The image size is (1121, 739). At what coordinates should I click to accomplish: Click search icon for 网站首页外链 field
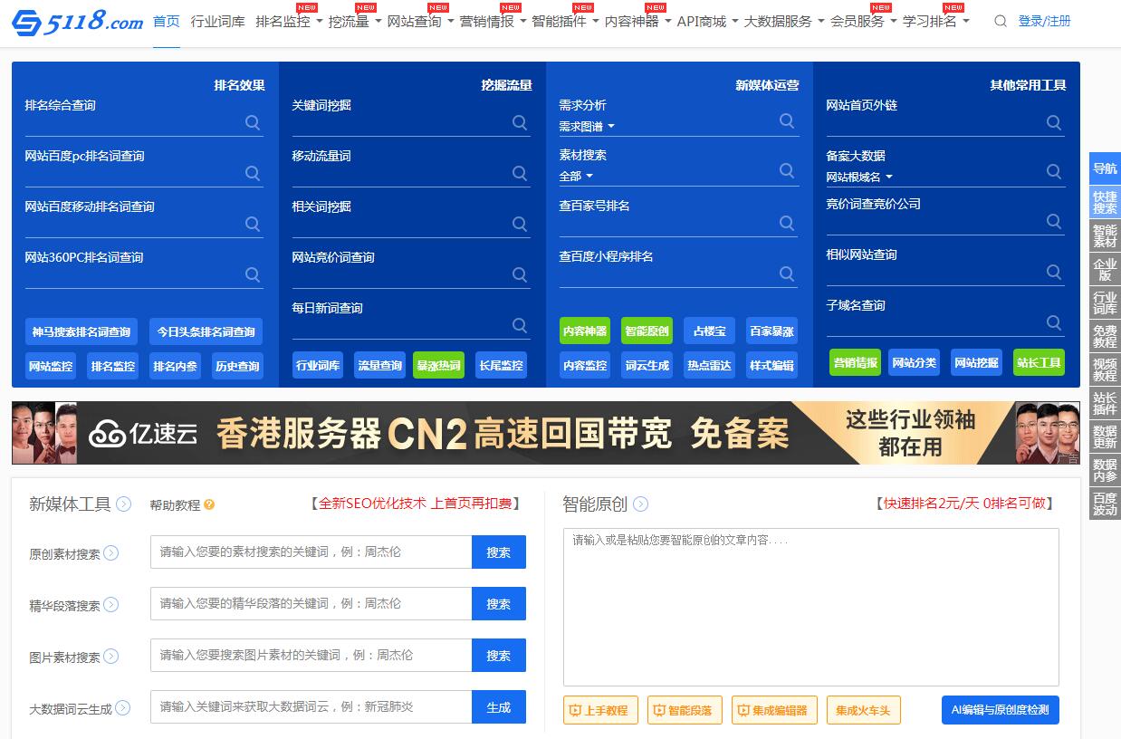point(1054,122)
